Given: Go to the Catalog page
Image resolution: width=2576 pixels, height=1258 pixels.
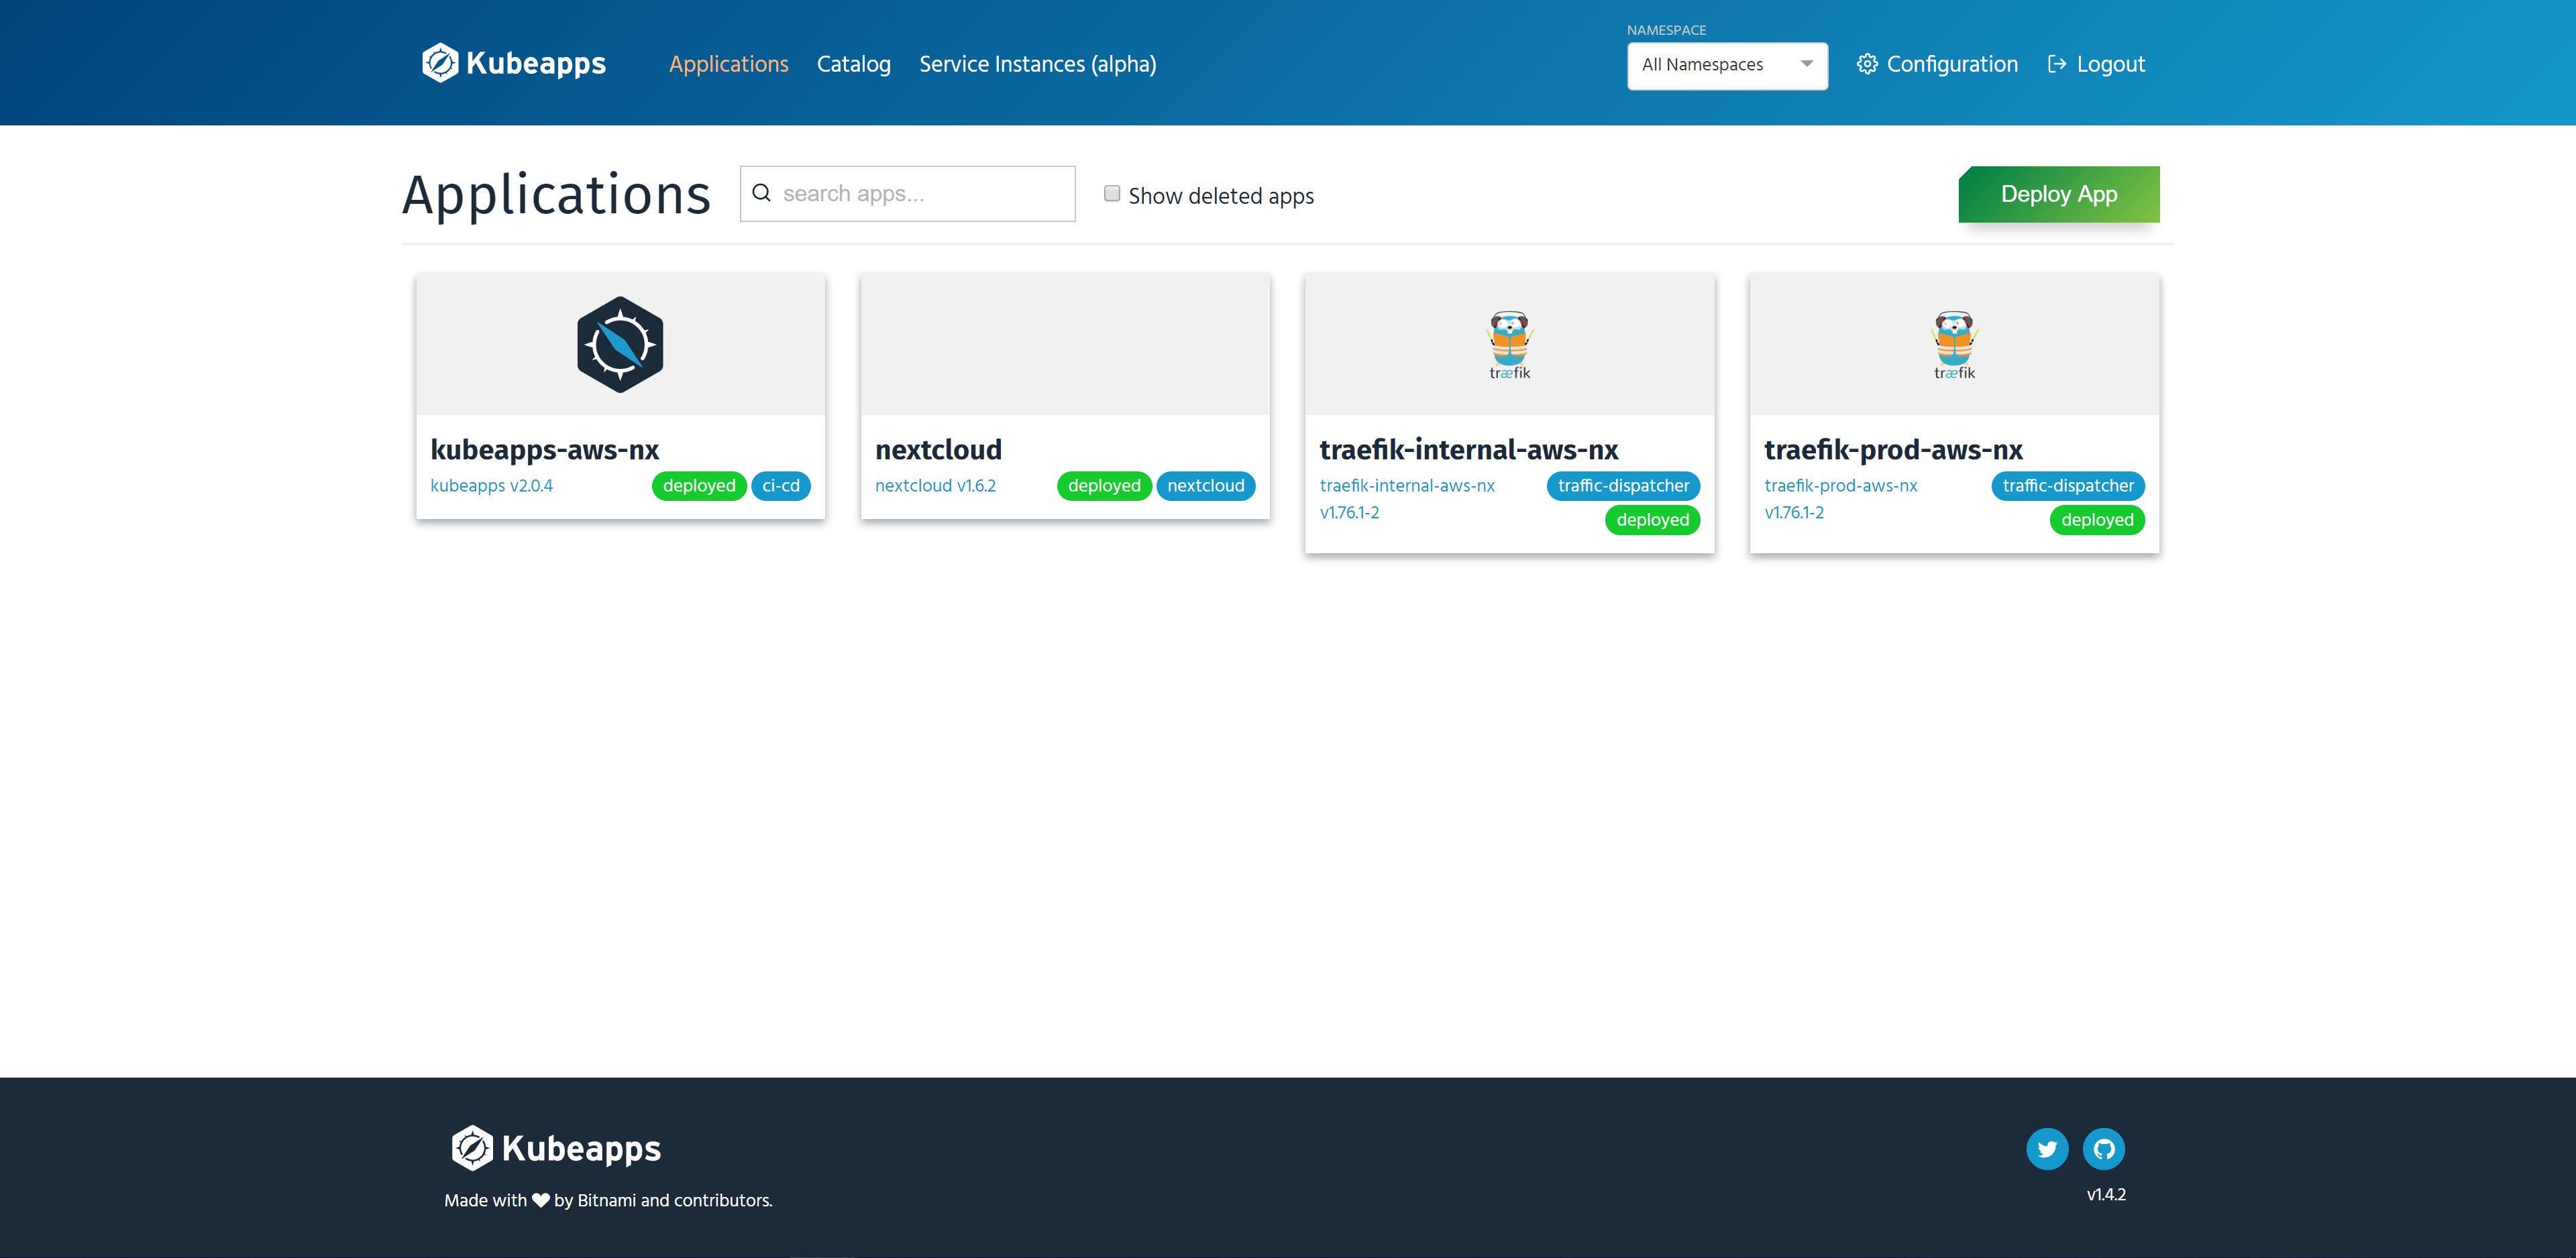Looking at the screenshot, I should point(853,64).
